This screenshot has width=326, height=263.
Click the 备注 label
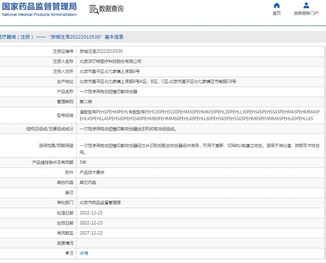[x=69, y=193]
